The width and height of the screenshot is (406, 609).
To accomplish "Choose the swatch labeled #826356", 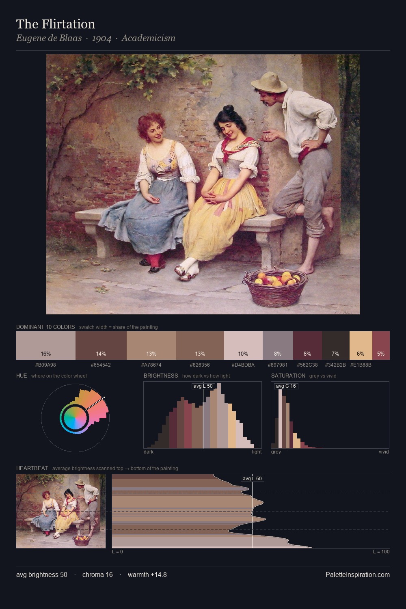I will (x=200, y=346).
